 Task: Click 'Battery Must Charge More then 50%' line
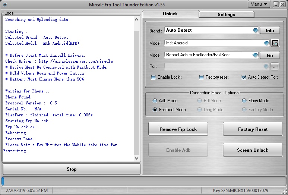point(45,79)
